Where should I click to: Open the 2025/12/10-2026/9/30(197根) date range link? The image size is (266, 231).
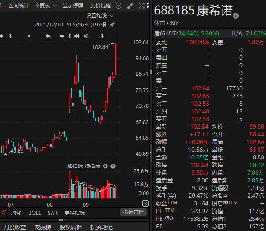[x=72, y=25]
